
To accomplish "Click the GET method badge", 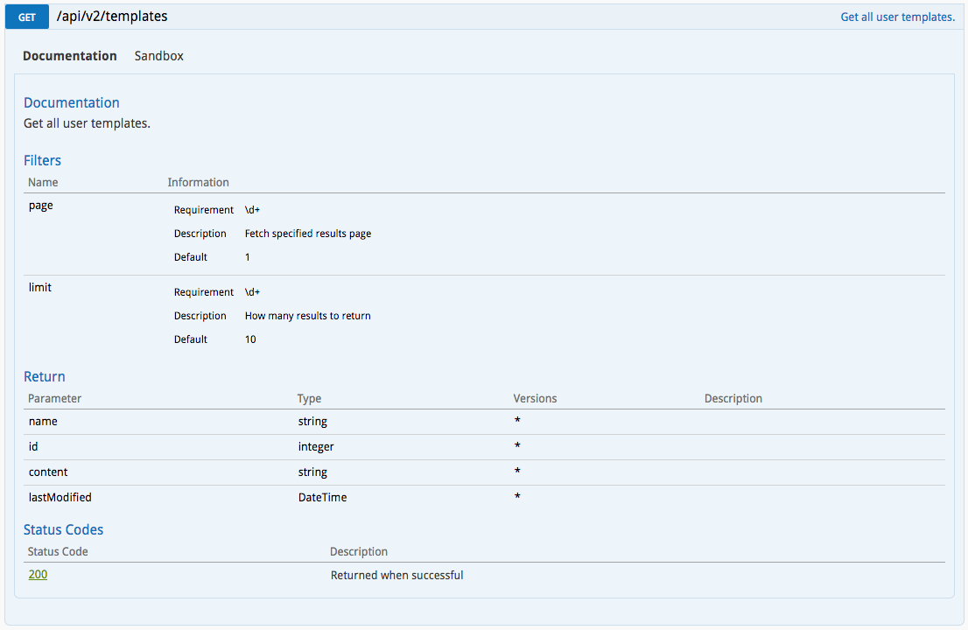I will [26, 17].
